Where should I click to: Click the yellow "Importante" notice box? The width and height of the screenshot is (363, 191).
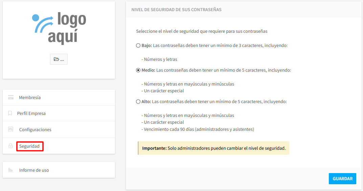(213, 148)
